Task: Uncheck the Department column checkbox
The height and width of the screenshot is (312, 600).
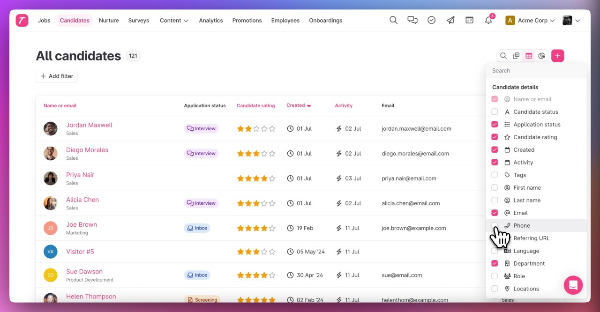Action: click(495, 263)
